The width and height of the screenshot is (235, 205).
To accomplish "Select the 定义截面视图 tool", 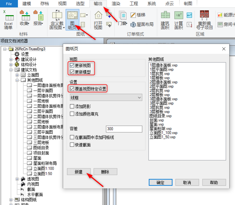I will (57, 19).
